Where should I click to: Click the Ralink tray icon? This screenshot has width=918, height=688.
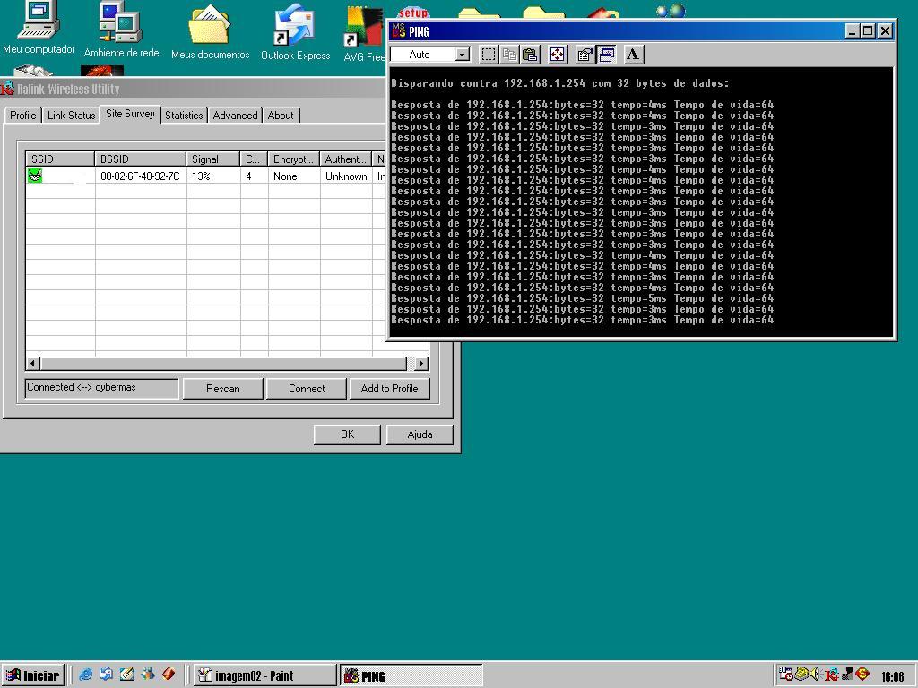(831, 675)
